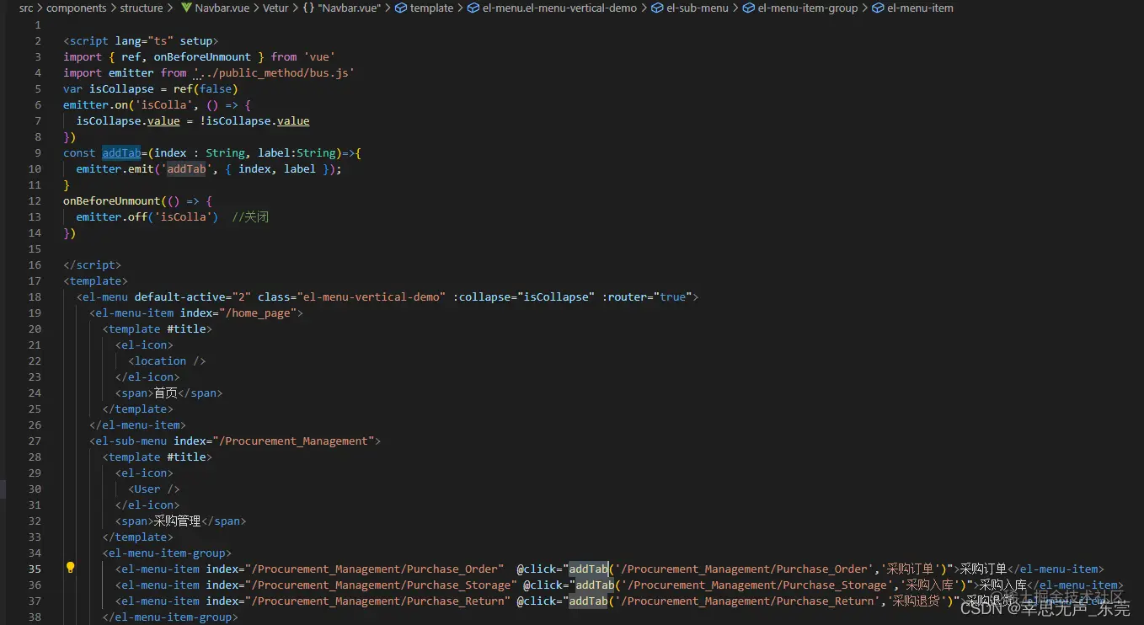The height and width of the screenshot is (625, 1144).
Task: Click the '采购订单' string argument
Action: [911, 569]
